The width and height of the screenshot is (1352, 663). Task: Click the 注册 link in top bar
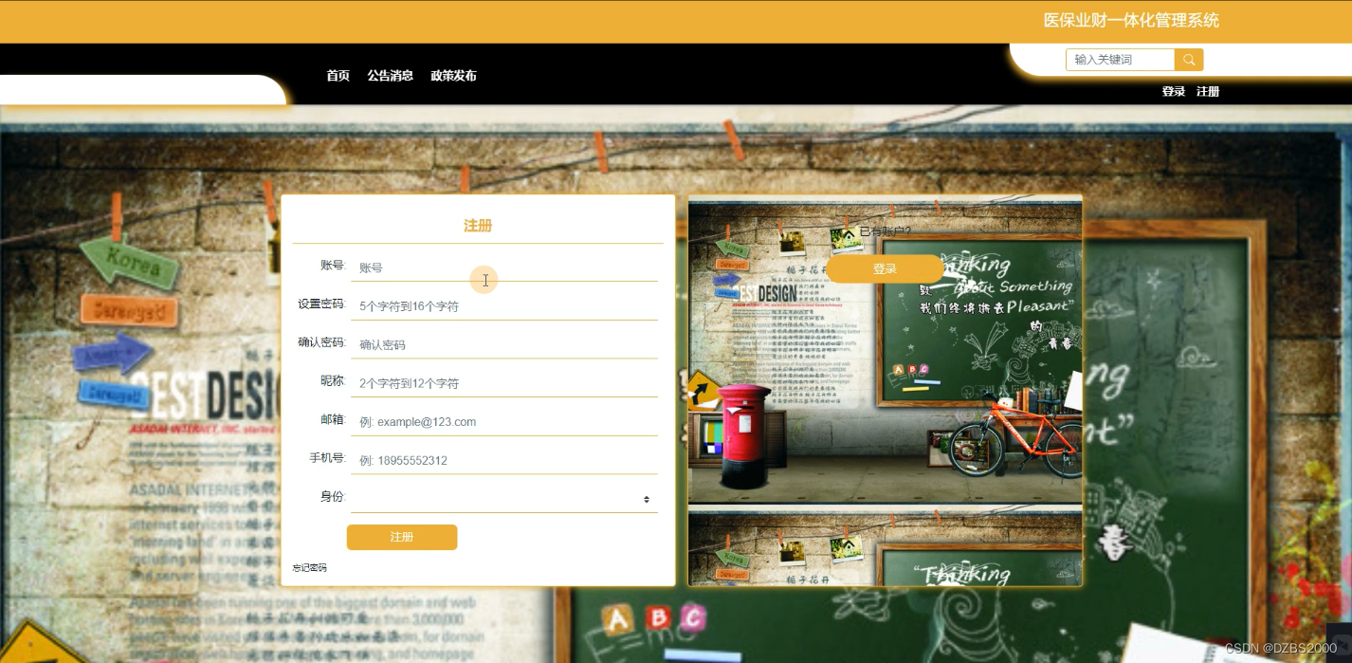point(1208,92)
